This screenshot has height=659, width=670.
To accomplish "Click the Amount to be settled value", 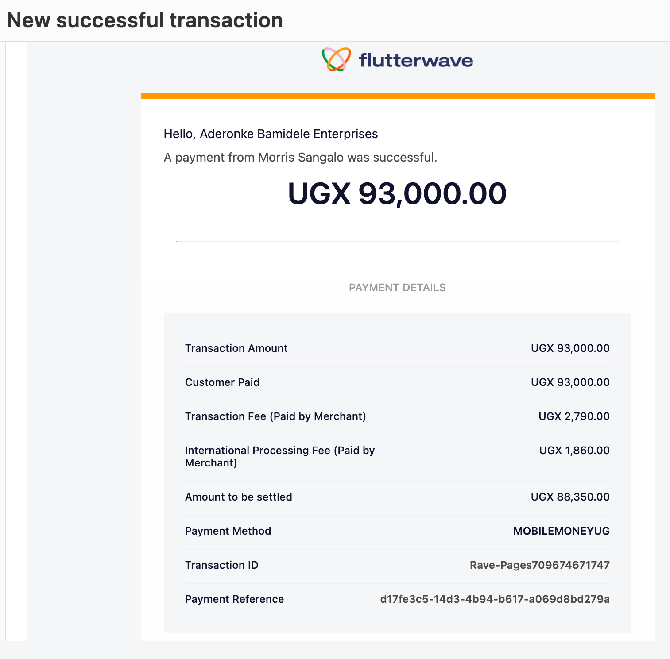I will [570, 497].
